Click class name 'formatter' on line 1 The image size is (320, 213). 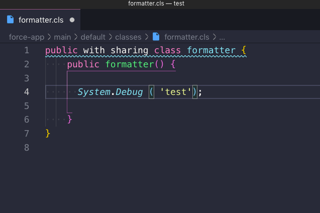click(211, 50)
